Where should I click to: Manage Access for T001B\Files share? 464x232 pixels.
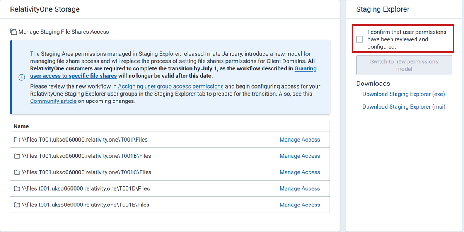[x=300, y=156]
